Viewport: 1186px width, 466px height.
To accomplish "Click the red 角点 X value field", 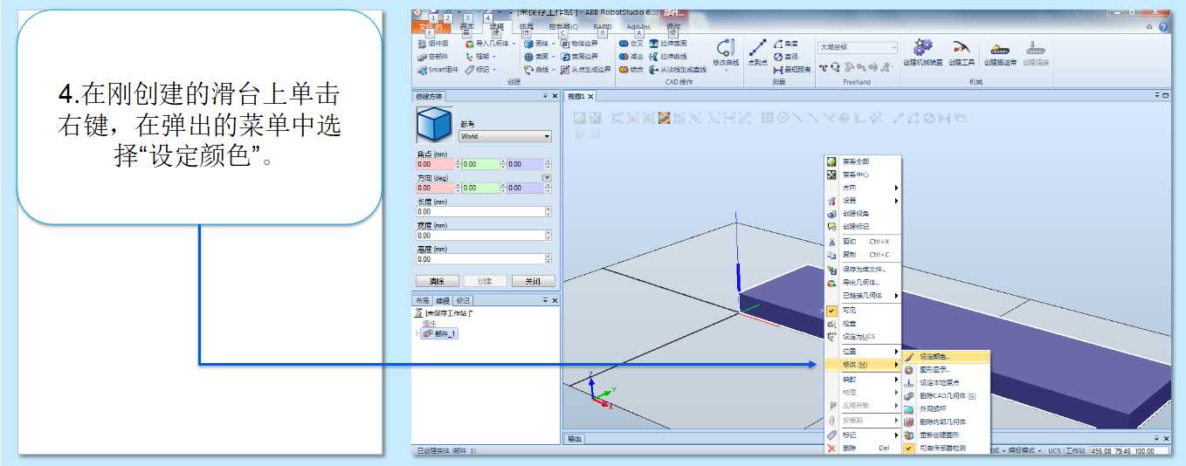I will pos(436,164).
